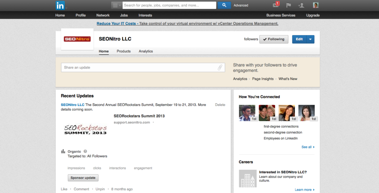Viewport: 379px width, 193px height.
Task: Open the Interests menu
Action: (145, 15)
